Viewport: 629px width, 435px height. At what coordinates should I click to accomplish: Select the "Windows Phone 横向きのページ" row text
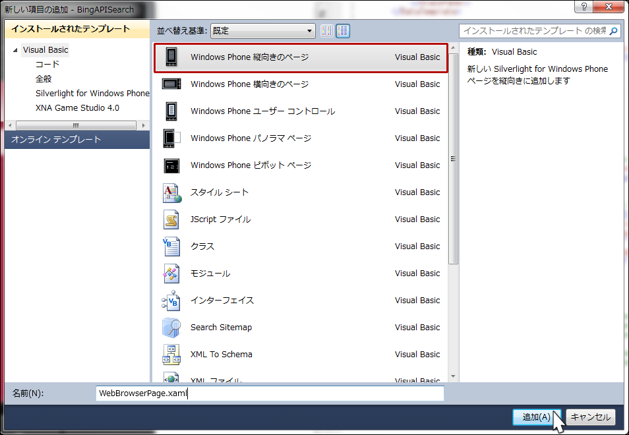click(249, 84)
